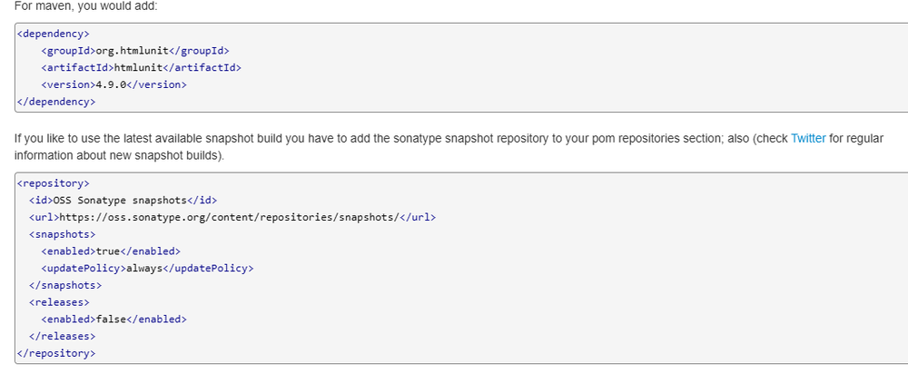Click the updatePolicy always line
908x374 pixels.
[x=148, y=268]
